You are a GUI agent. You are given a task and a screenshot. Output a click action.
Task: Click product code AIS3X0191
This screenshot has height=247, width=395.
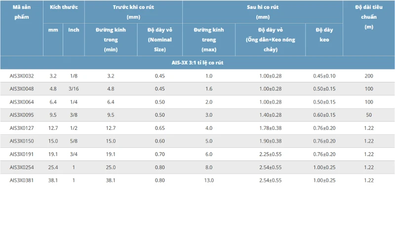[22, 154]
